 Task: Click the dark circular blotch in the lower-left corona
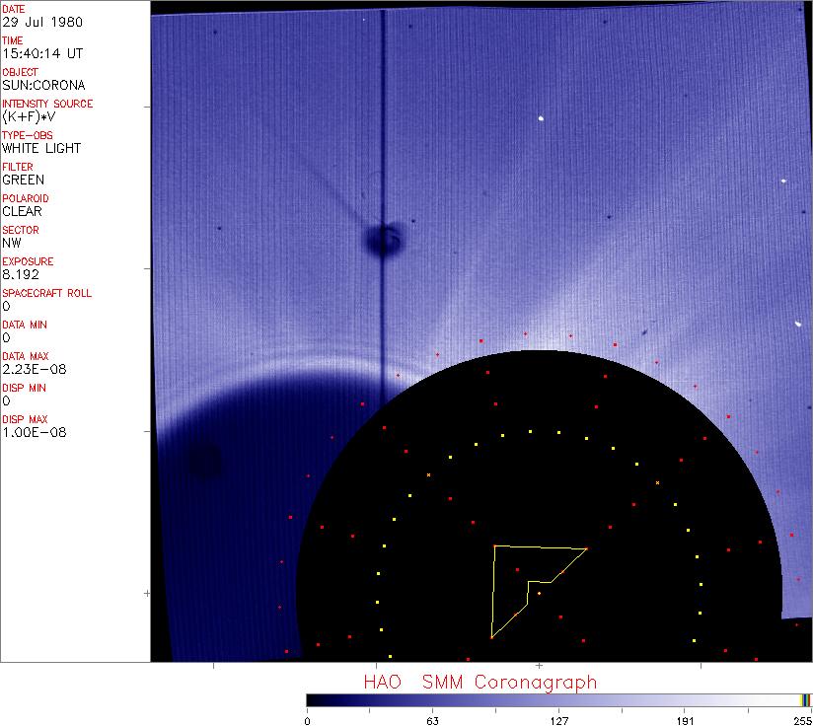205,461
